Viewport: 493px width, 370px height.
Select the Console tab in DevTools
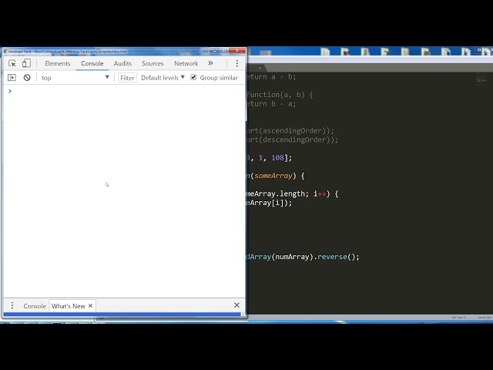[x=92, y=63]
